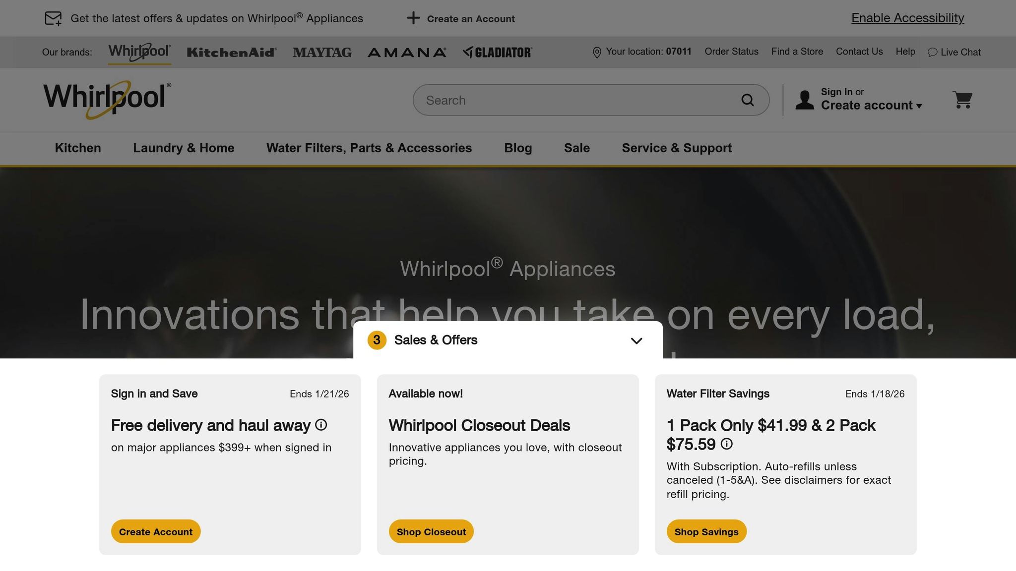Image resolution: width=1016 pixels, height=571 pixels.
Task: Click the Amana brand logo
Action: coord(407,52)
